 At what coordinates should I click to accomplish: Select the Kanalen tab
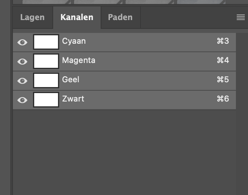pos(76,17)
